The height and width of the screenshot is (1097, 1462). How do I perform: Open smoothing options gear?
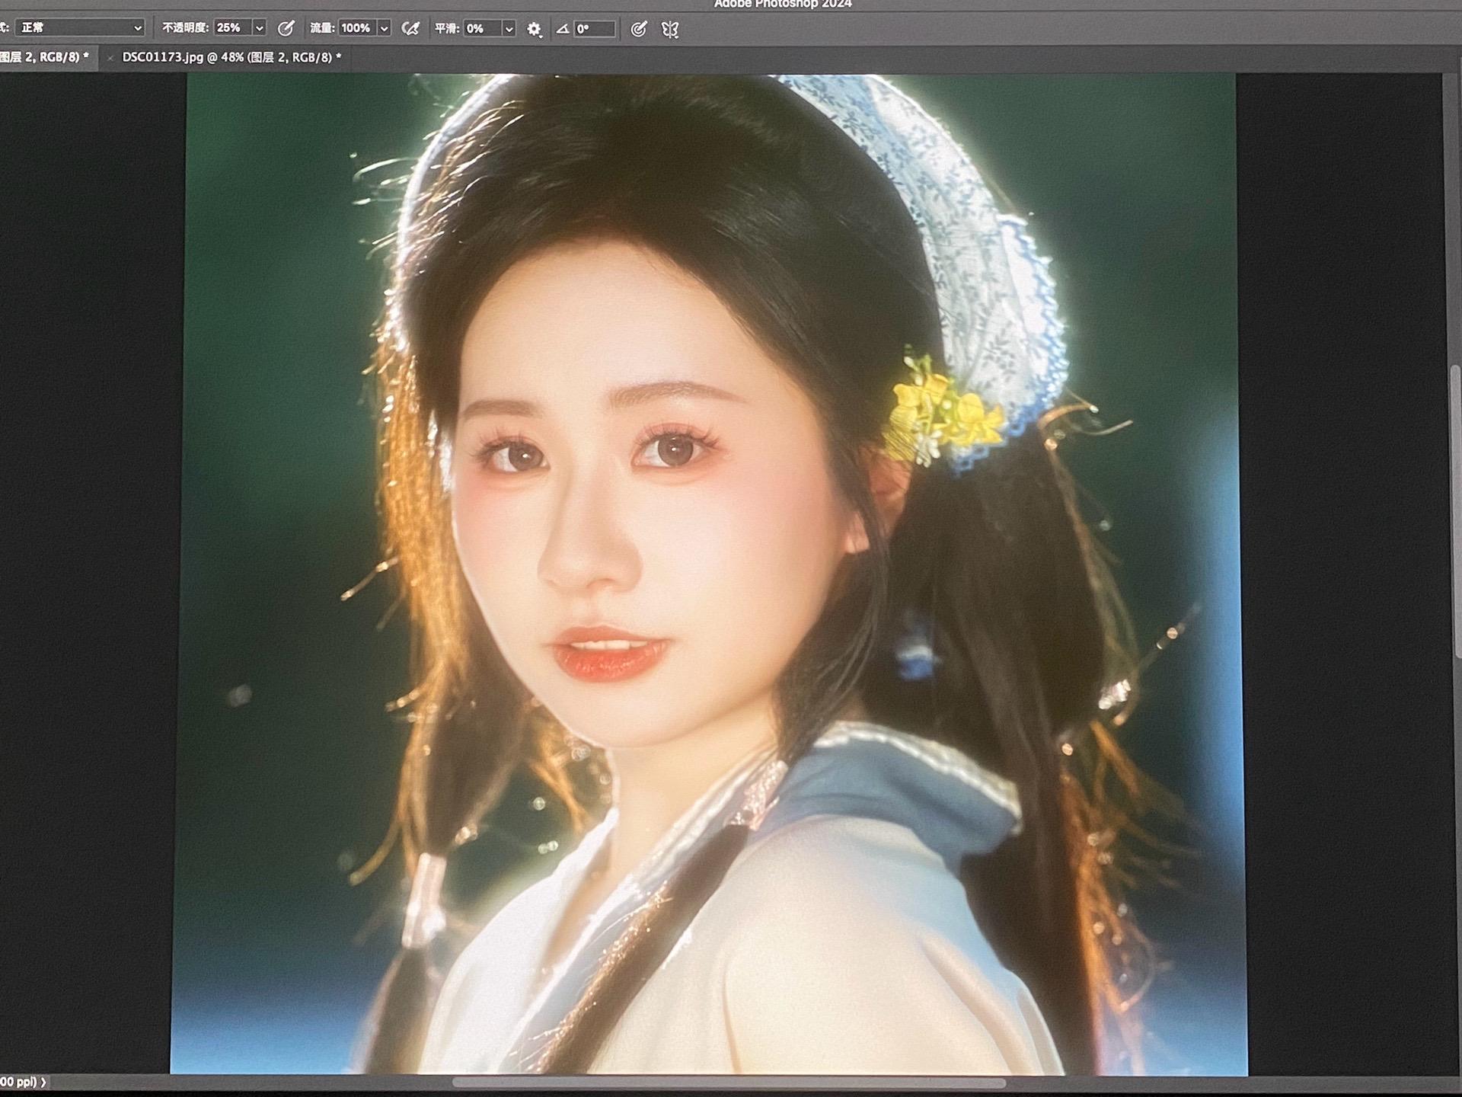(534, 30)
